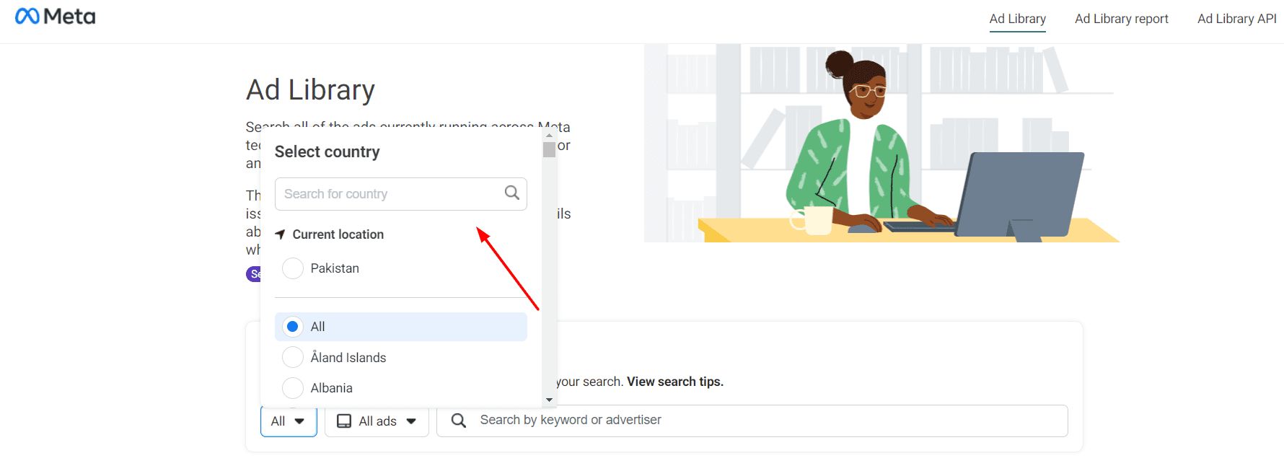
Task: Click the All ads media icon
Action: [x=345, y=421]
